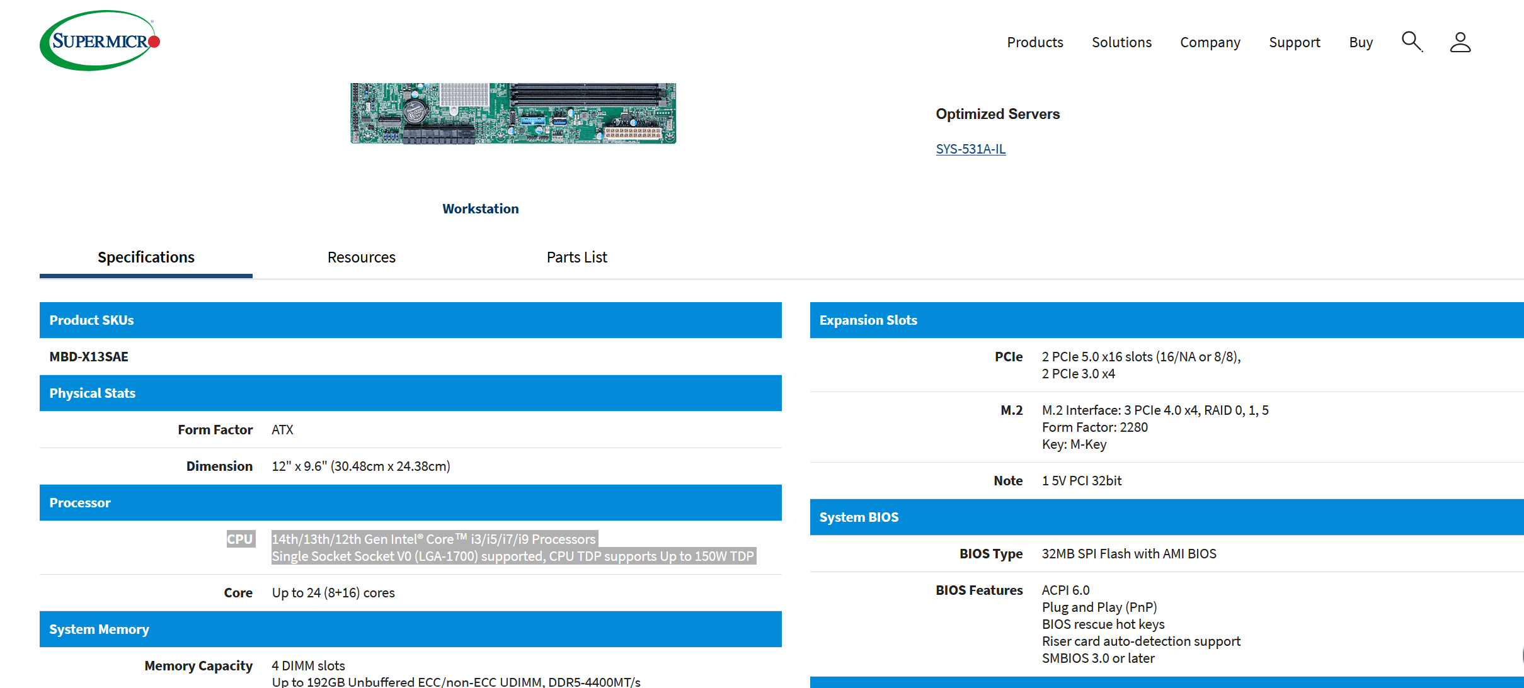
Task: Click the Expansion Slots section header
Action: pos(868,320)
